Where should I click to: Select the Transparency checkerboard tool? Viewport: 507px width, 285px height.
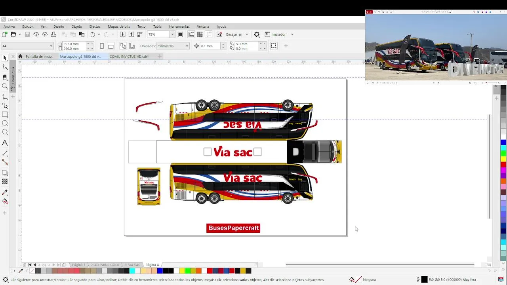click(x=5, y=181)
